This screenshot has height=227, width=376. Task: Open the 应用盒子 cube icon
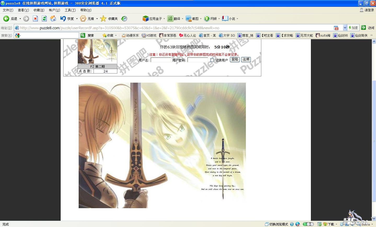point(146,19)
